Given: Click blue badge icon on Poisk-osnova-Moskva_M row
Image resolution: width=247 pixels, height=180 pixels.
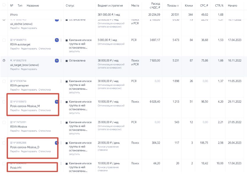Looking at the screenshot, I should click(x=57, y=102).
